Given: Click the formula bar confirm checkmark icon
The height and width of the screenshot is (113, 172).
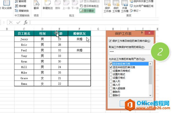Looking at the screenshot, I should [18, 22].
